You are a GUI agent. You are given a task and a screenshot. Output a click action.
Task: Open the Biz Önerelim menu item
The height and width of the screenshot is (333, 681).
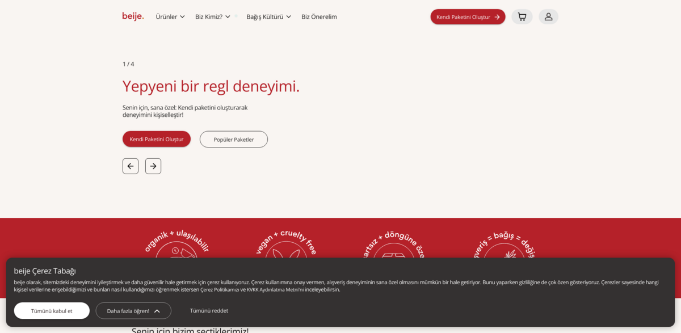(319, 17)
